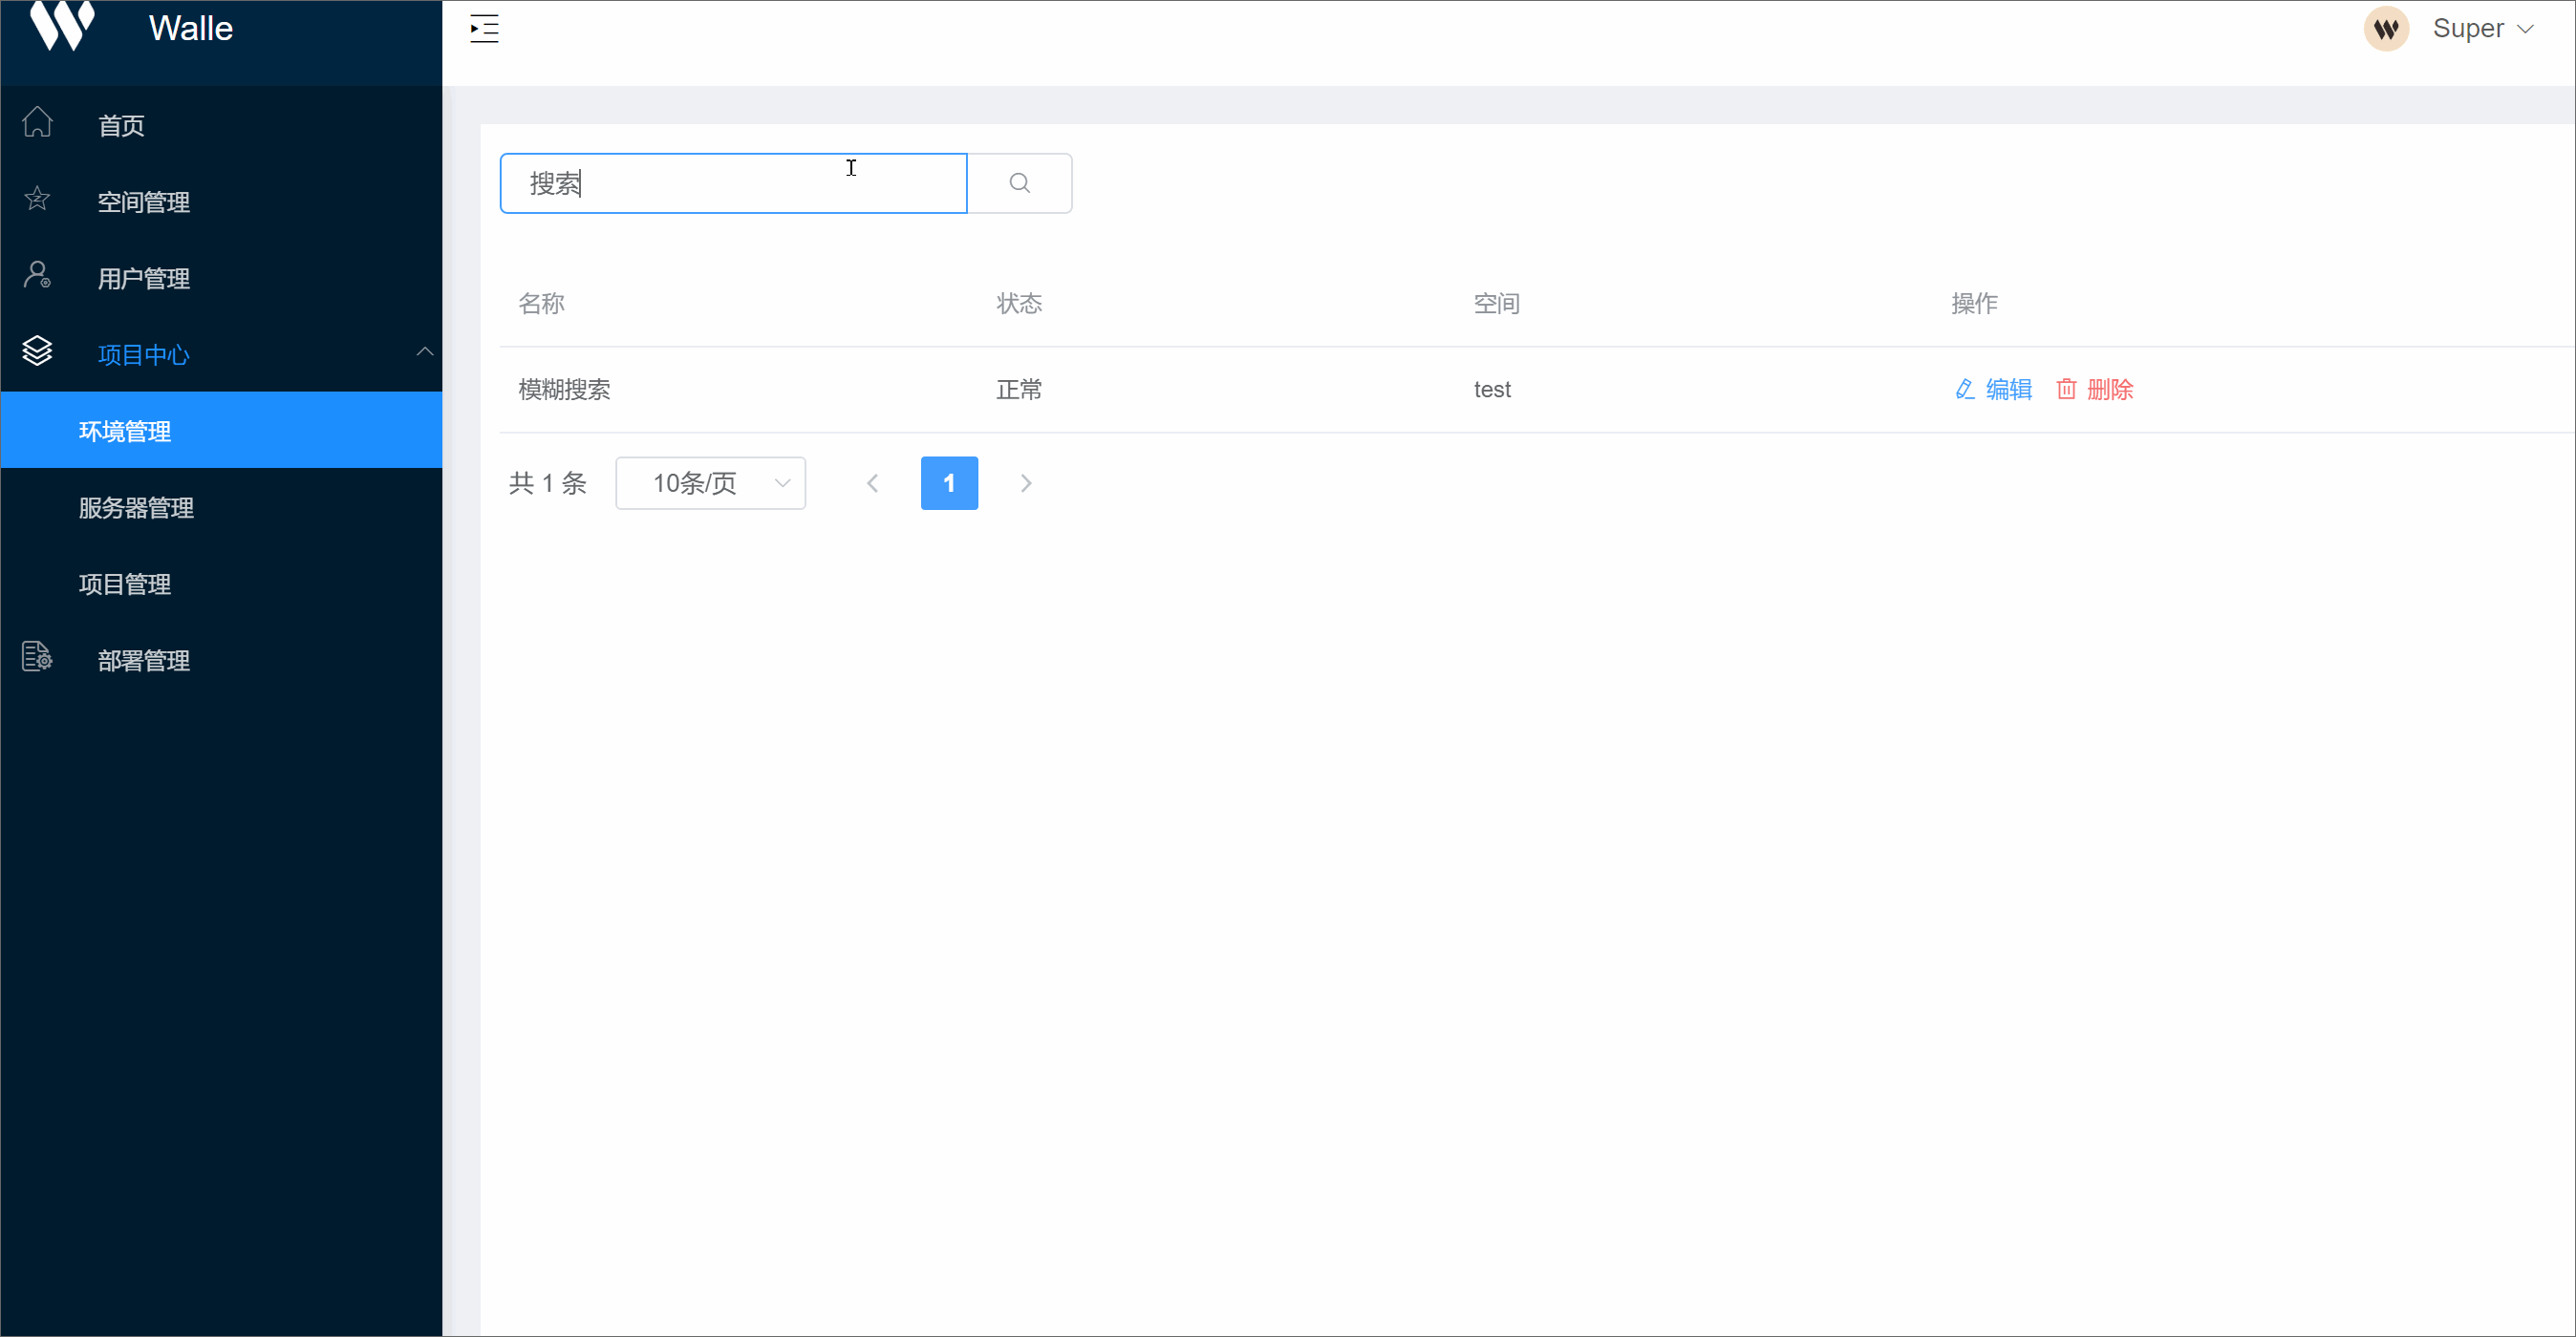Click the Walle title text

click(x=190, y=28)
